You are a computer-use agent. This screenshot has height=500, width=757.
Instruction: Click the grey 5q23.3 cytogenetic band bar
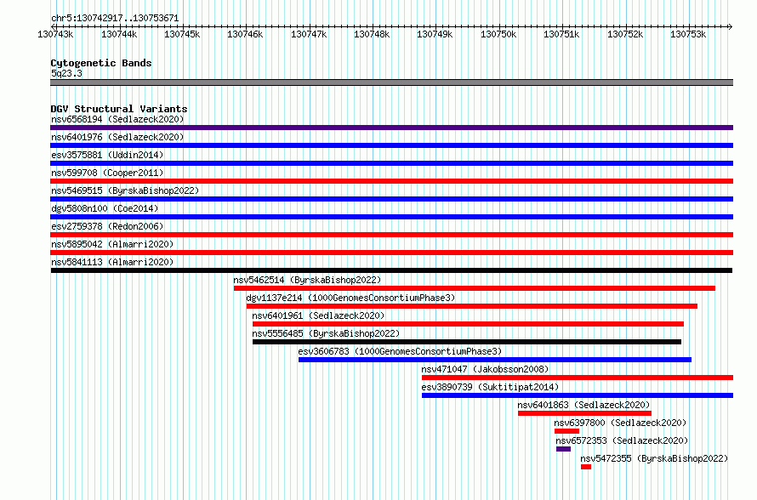391,82
